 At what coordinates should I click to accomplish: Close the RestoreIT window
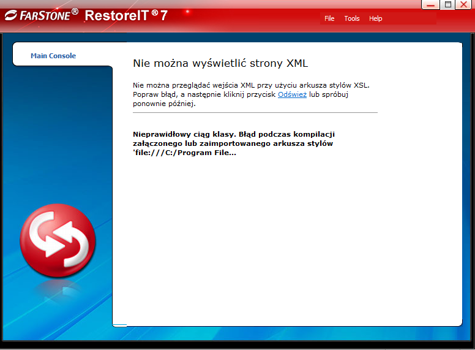(463, 5)
